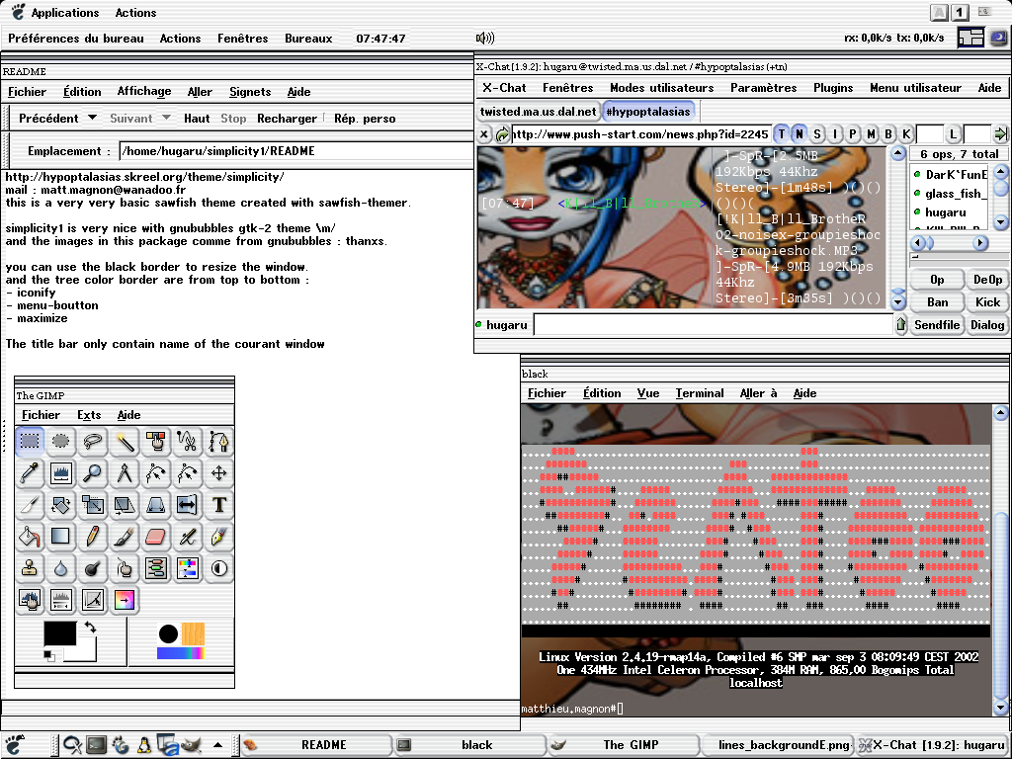1012x759 pixels.
Task: Toggle the L user limit mode
Action: (954, 134)
